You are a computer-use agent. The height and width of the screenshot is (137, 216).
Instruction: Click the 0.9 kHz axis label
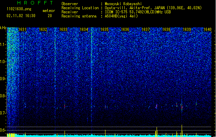click(3, 79)
